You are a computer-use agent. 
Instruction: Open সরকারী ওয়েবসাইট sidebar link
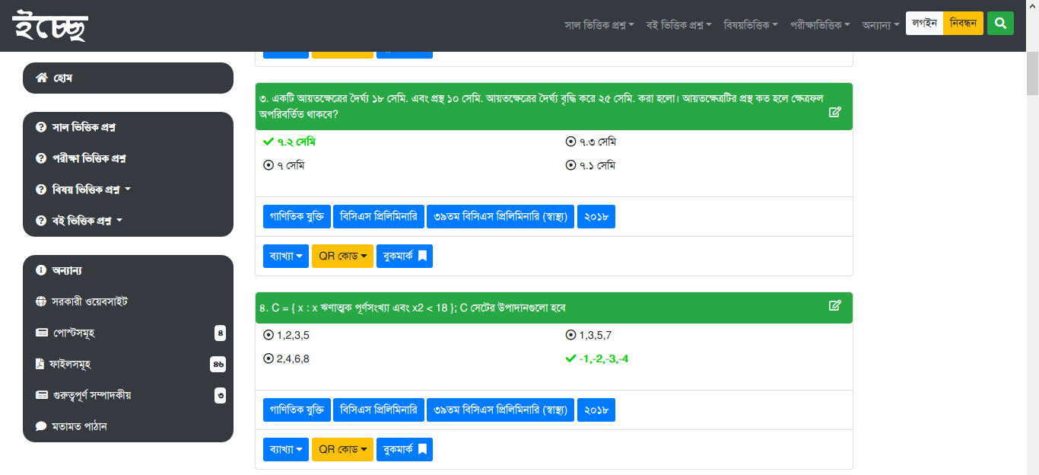(89, 301)
